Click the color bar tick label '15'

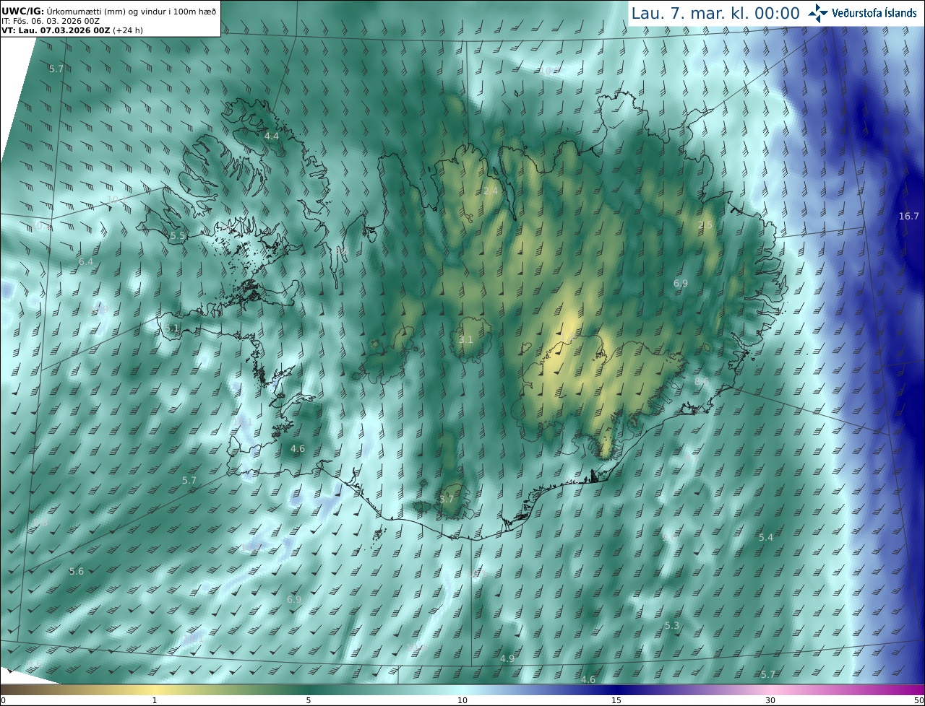coord(616,700)
